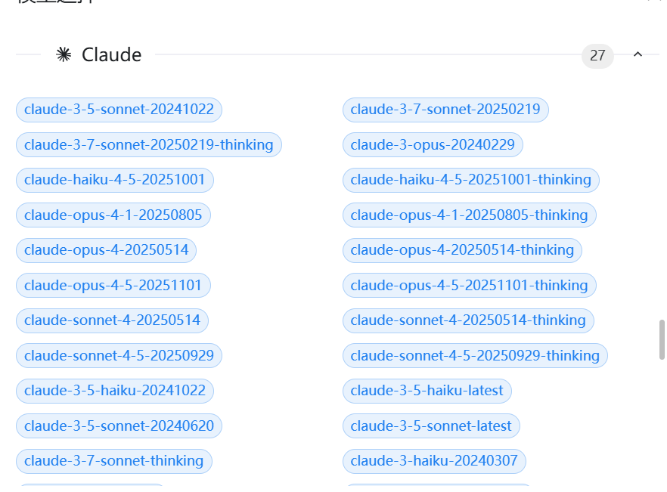The width and height of the screenshot is (667, 492).
Task: Pick claude-3-7-sonnet-thinking model tag
Action: pos(113,461)
